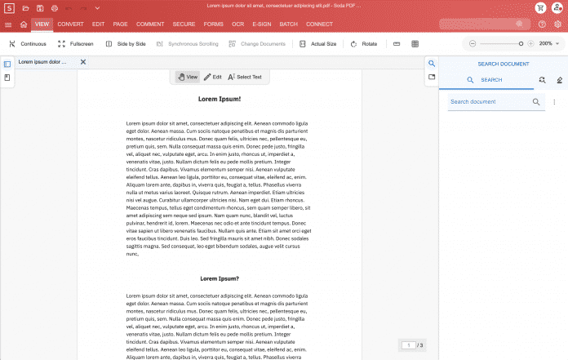This screenshot has width=568, height=360.
Task: Open the PAGE ribbon tab
Action: click(120, 24)
